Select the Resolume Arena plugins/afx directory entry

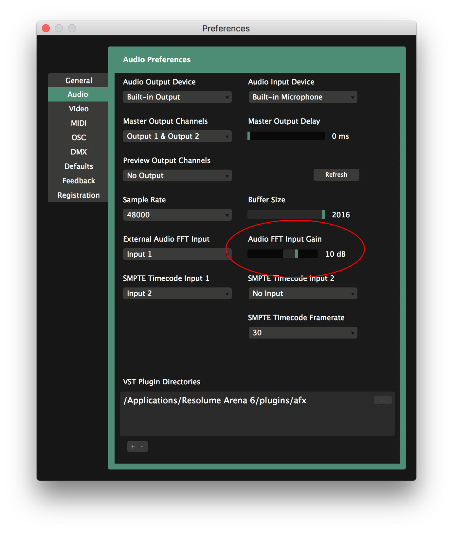click(x=215, y=401)
